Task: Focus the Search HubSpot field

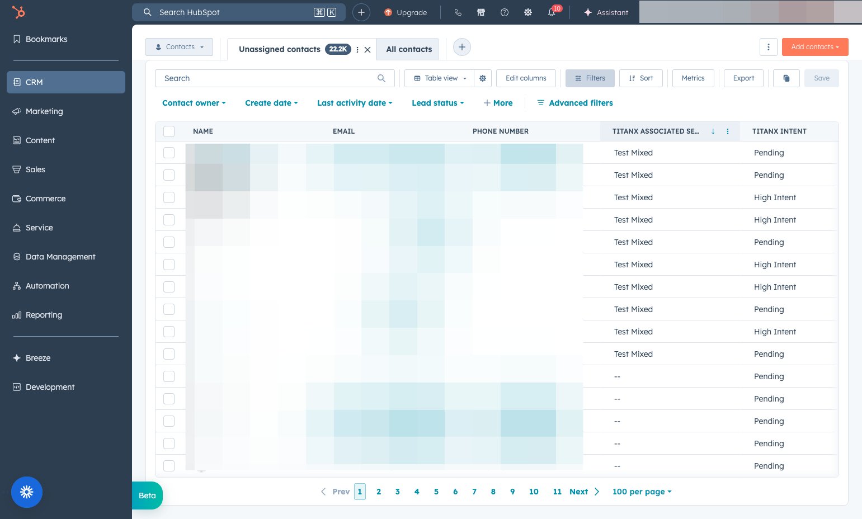Action: pyautogui.click(x=239, y=12)
